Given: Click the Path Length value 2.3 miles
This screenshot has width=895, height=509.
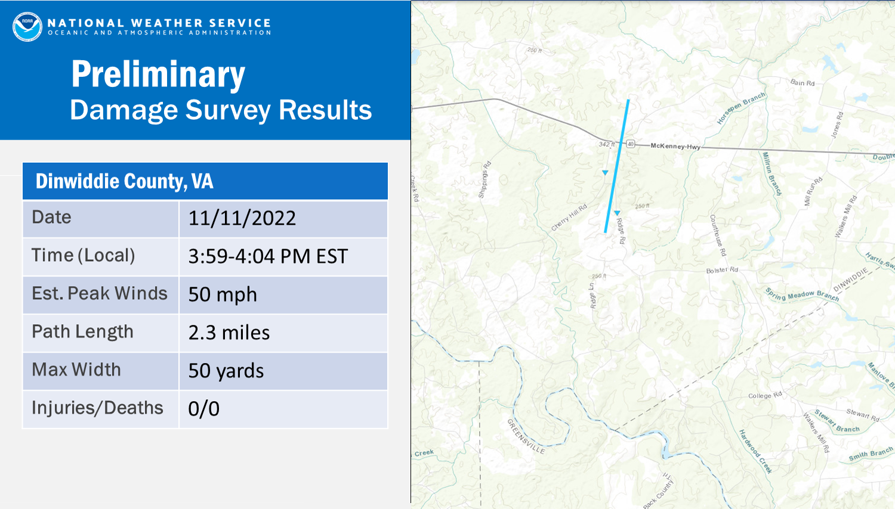Looking at the screenshot, I should [229, 333].
